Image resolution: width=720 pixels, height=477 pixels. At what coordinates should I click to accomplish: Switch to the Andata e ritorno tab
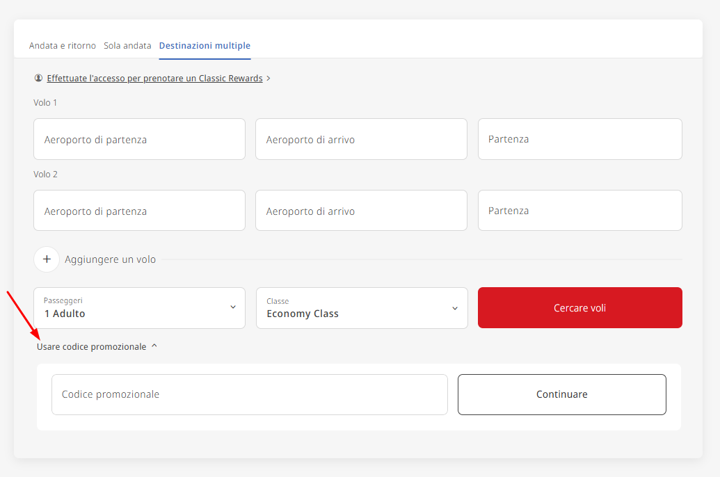point(62,45)
